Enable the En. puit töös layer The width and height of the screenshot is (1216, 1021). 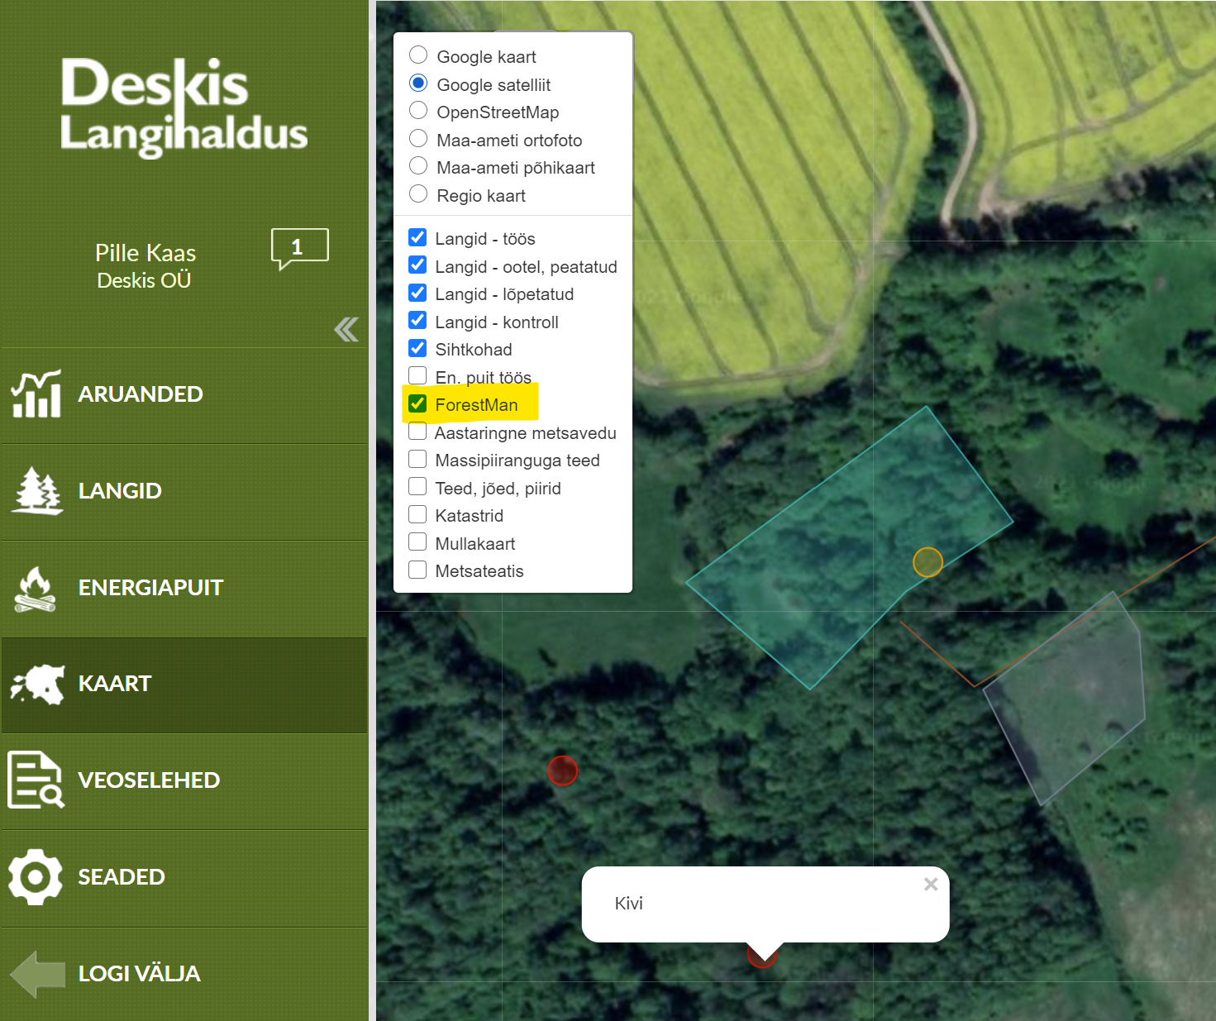(417, 375)
